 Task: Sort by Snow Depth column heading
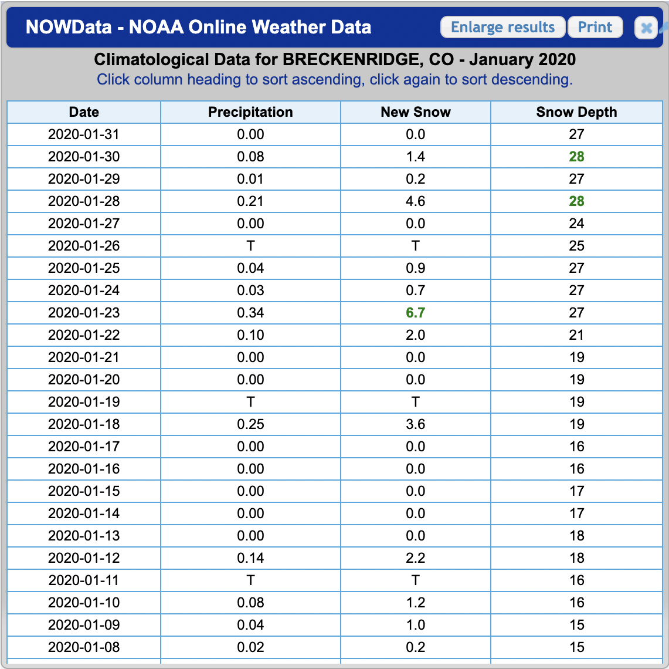(576, 112)
